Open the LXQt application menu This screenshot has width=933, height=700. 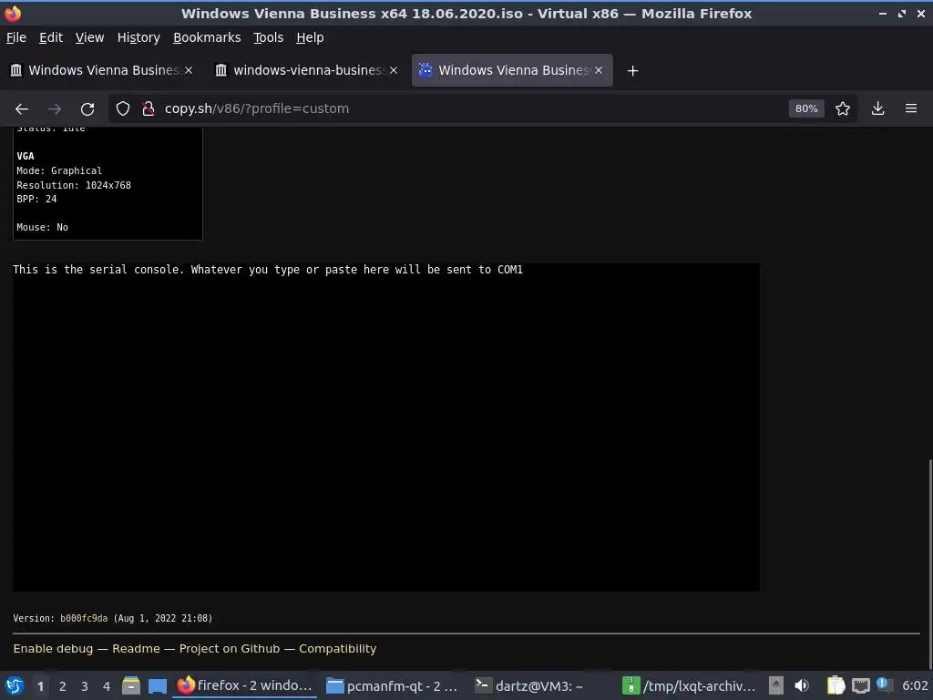click(15, 686)
